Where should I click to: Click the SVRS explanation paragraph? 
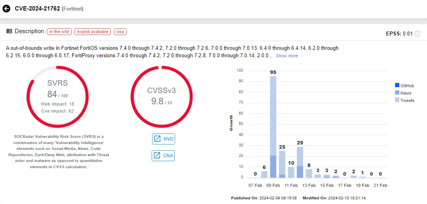point(58,151)
